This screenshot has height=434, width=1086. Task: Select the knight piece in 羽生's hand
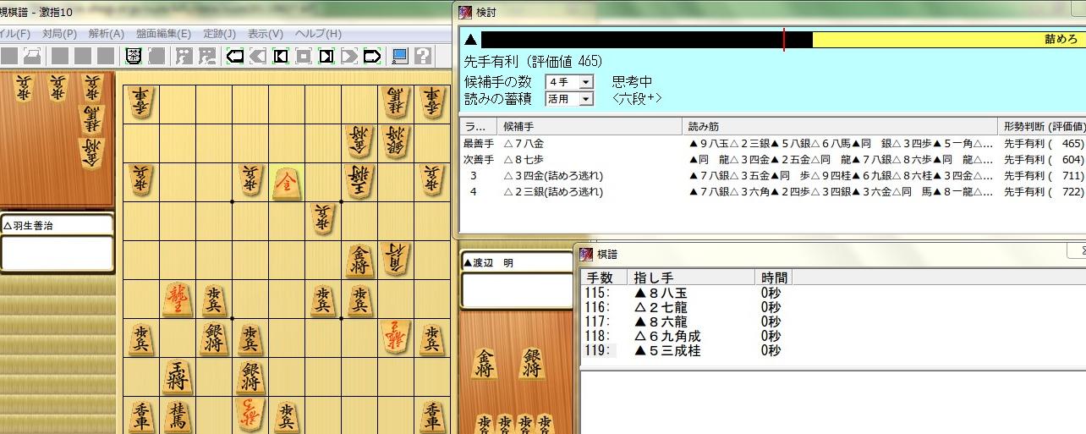click(90, 119)
